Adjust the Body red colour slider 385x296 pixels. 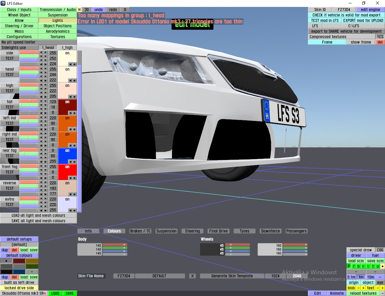coord(115,245)
